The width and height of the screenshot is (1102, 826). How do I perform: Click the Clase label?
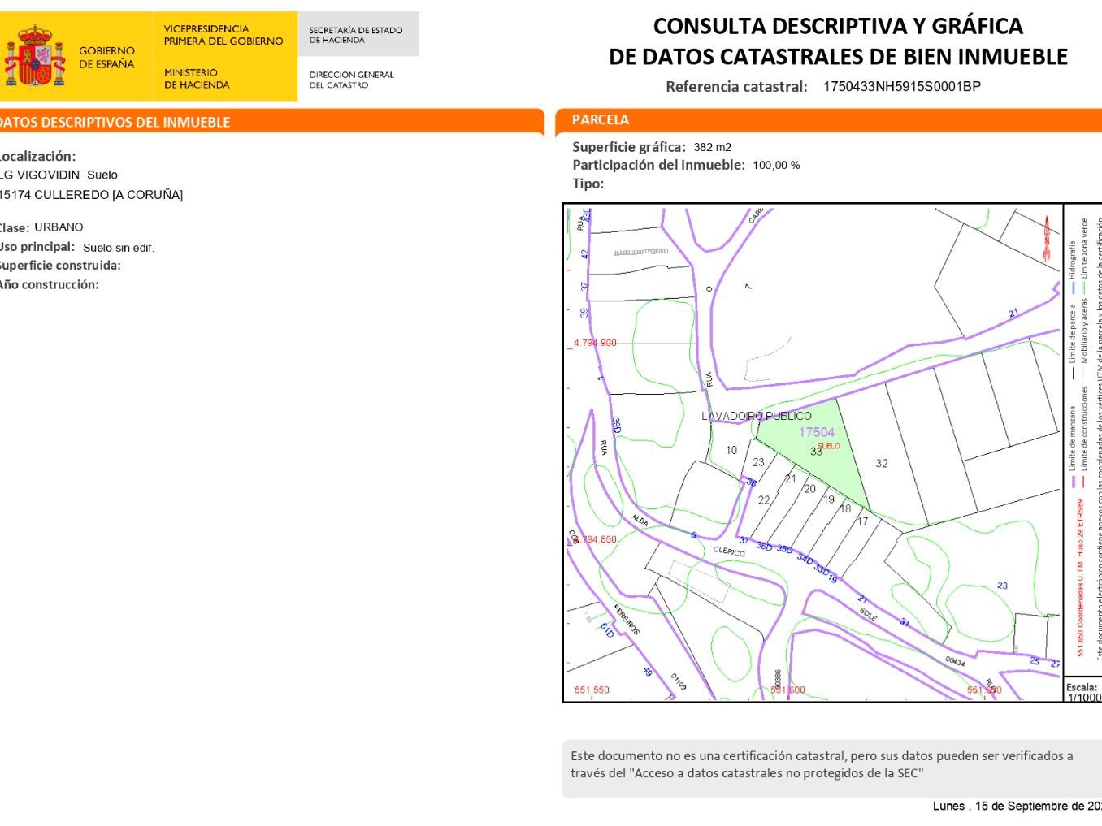[15, 228]
